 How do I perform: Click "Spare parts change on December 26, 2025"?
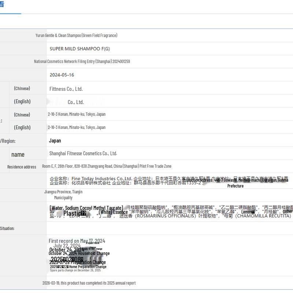(x=75, y=270)
